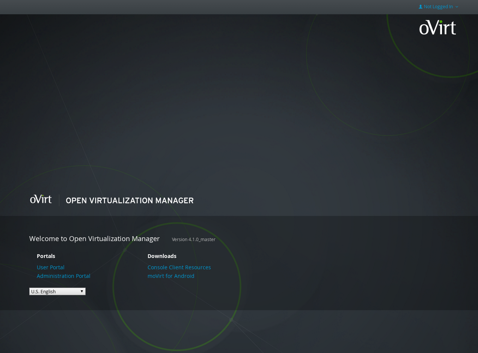The width and height of the screenshot is (478, 353).
Task: Follow the moVirt for Android link
Action: (x=171, y=276)
